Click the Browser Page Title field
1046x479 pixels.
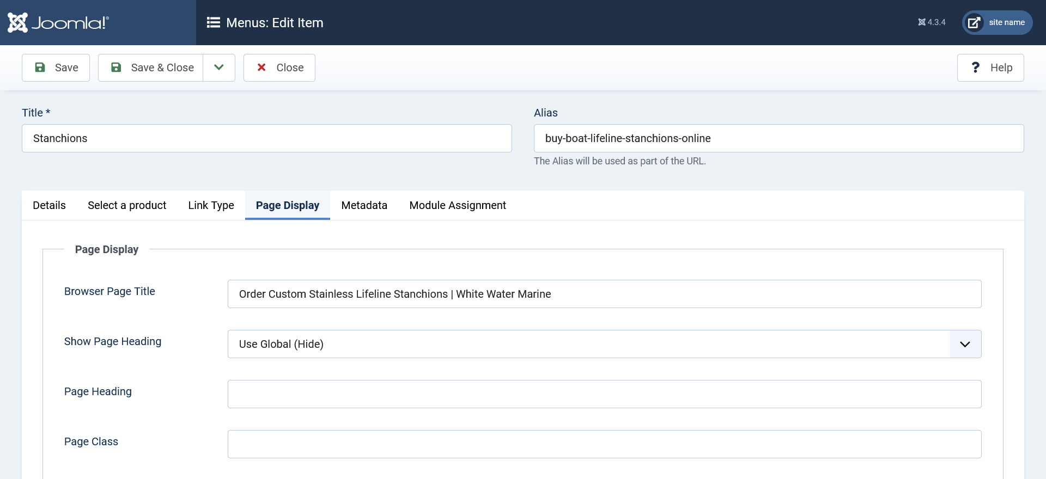[x=604, y=294]
